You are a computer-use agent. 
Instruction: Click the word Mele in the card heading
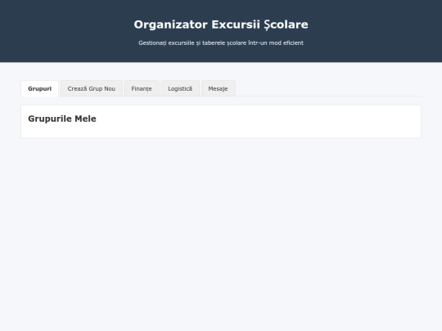[x=85, y=119]
